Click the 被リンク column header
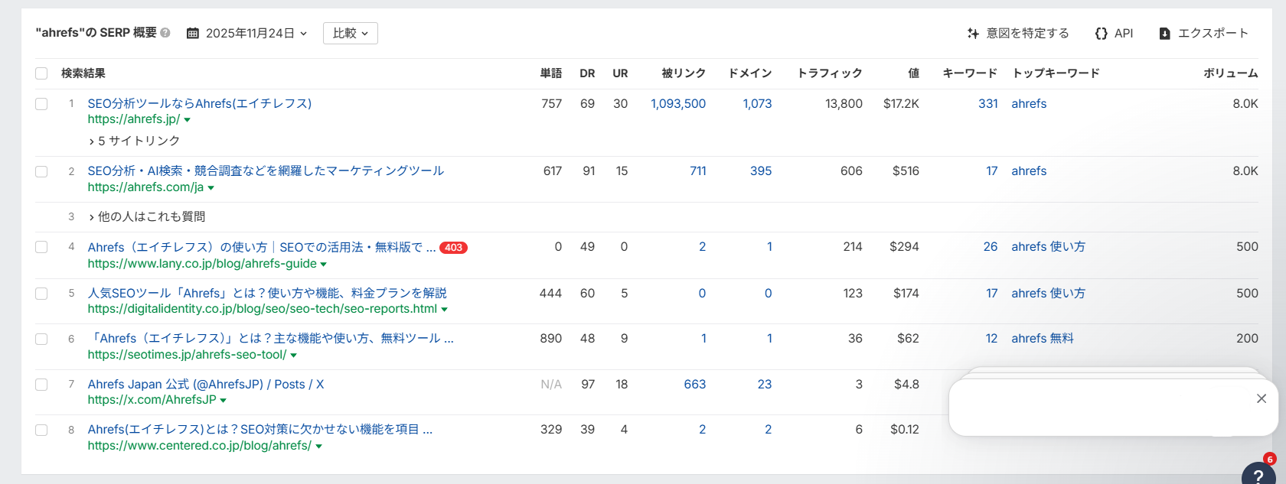Viewport: 1286px width, 484px height. (684, 73)
